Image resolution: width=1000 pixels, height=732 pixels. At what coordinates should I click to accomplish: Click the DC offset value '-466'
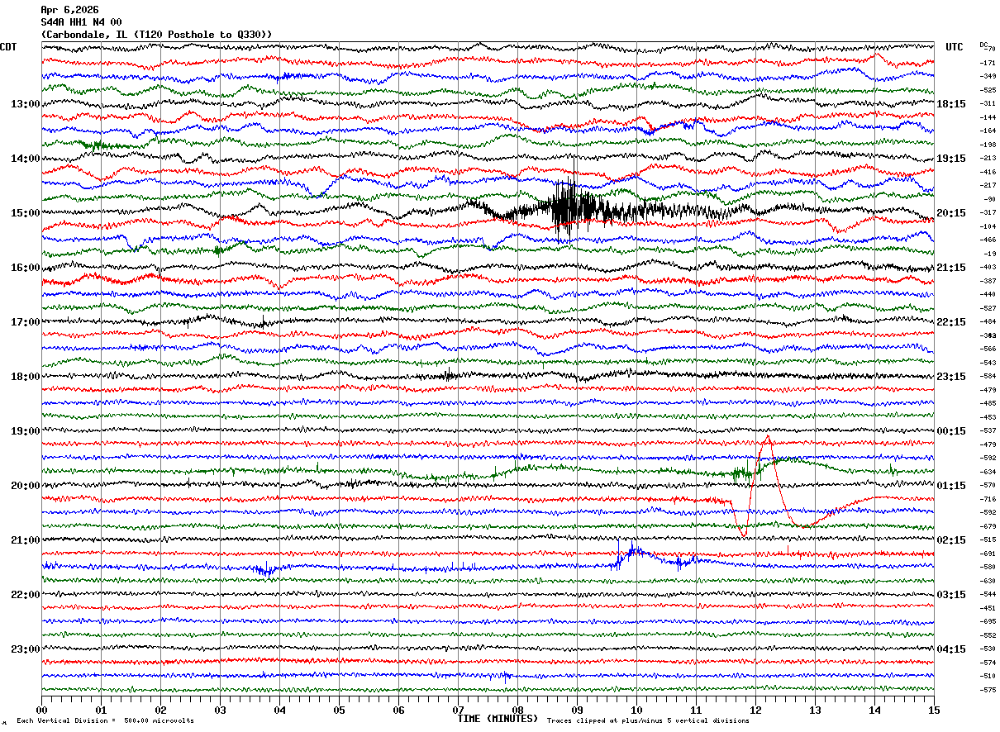tap(988, 240)
